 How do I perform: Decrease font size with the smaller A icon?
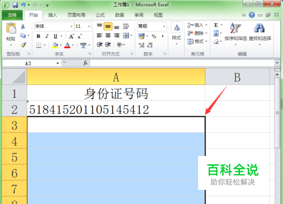tap(80, 36)
